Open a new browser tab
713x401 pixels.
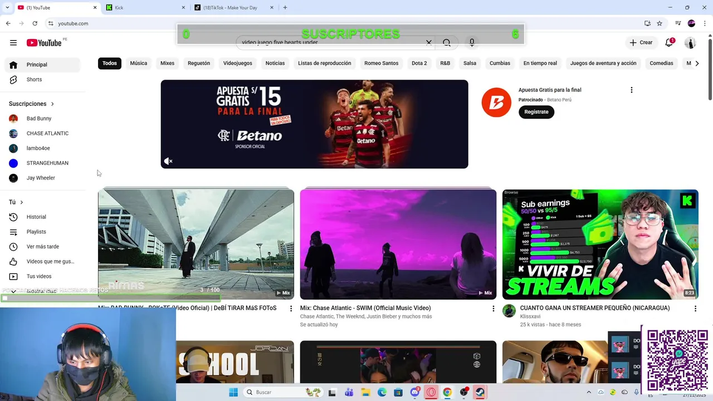click(285, 8)
